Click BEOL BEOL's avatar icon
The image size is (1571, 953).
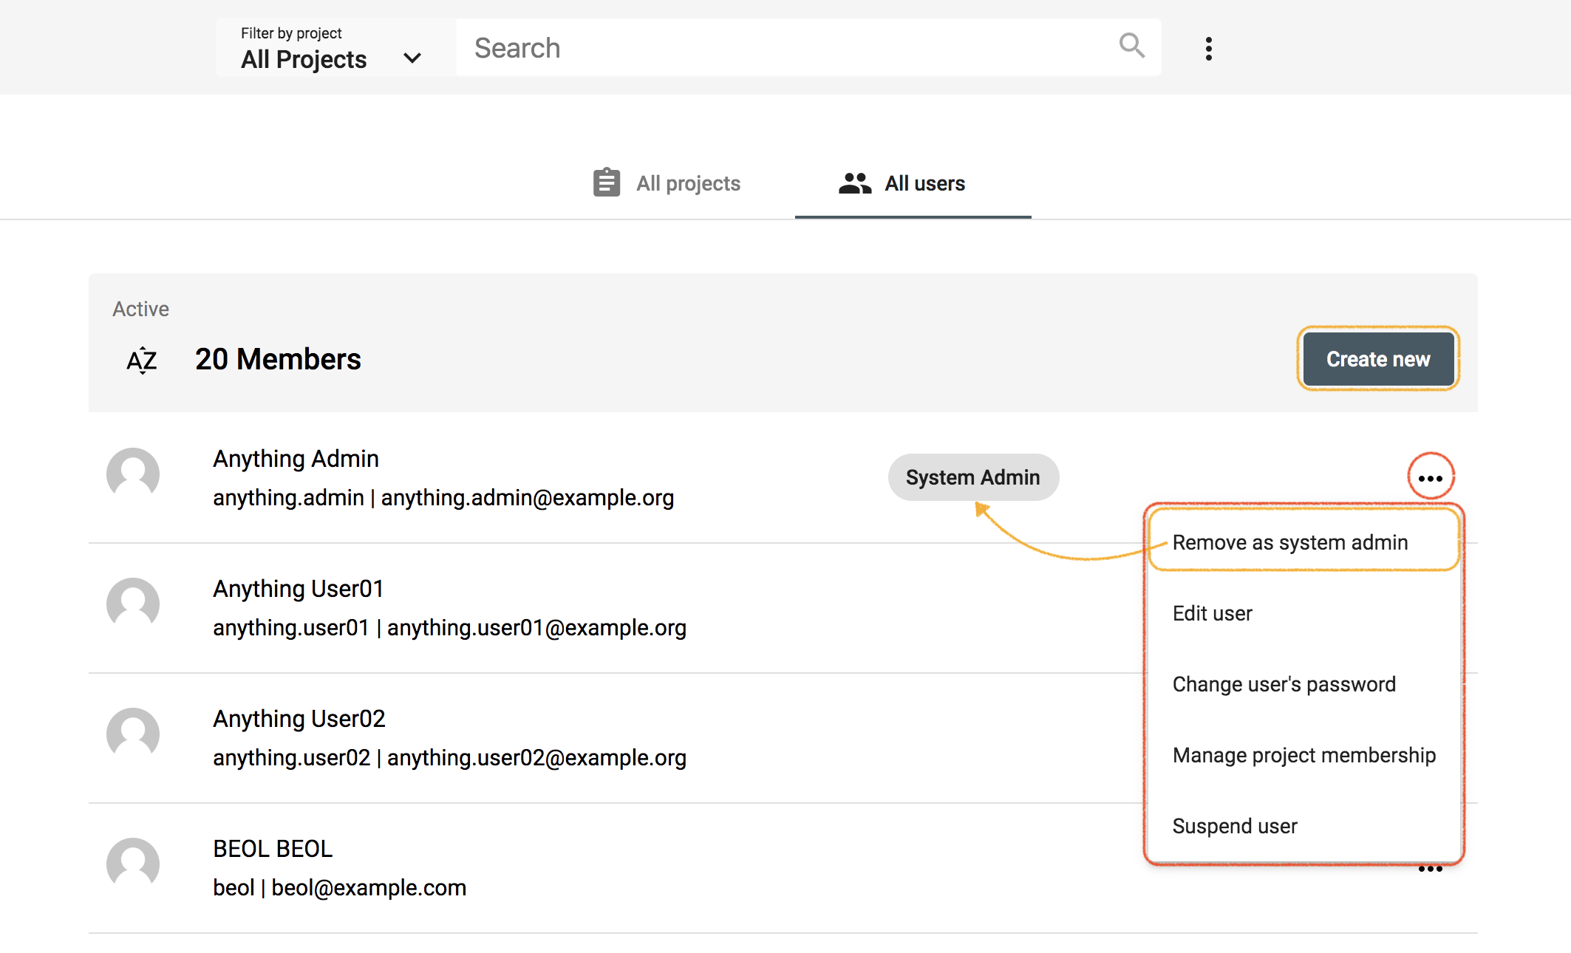pyautogui.click(x=134, y=864)
